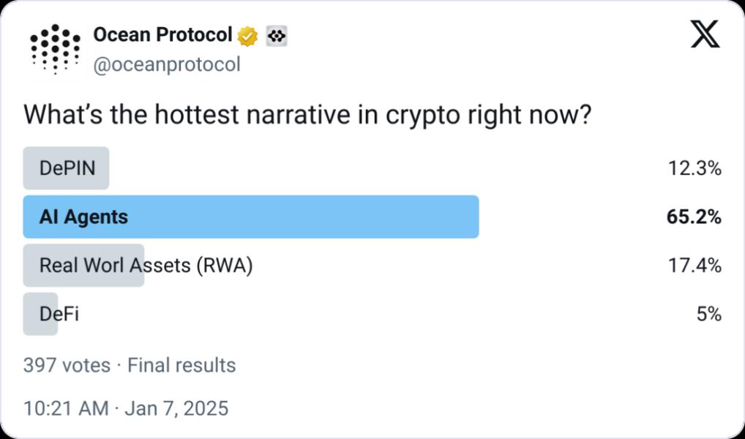The width and height of the screenshot is (745, 439).
Task: Click the bold 65.2% result
Action: pos(695,217)
